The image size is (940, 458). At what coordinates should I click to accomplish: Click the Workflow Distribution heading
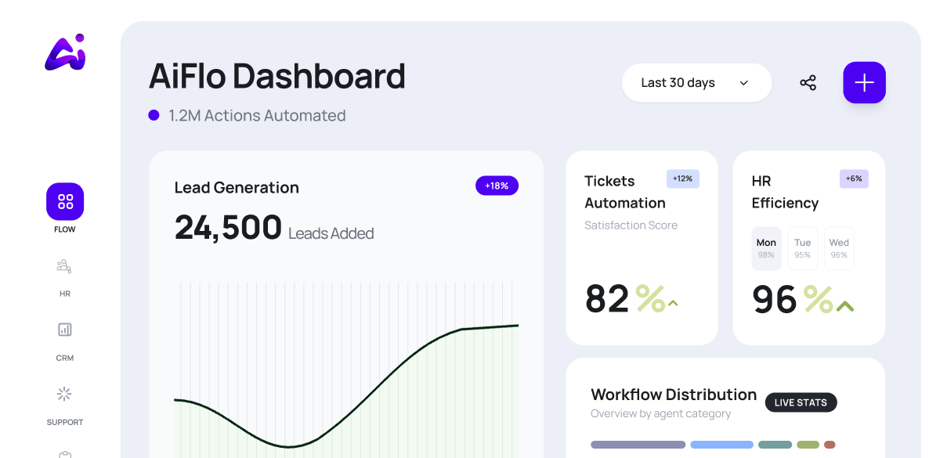(674, 395)
